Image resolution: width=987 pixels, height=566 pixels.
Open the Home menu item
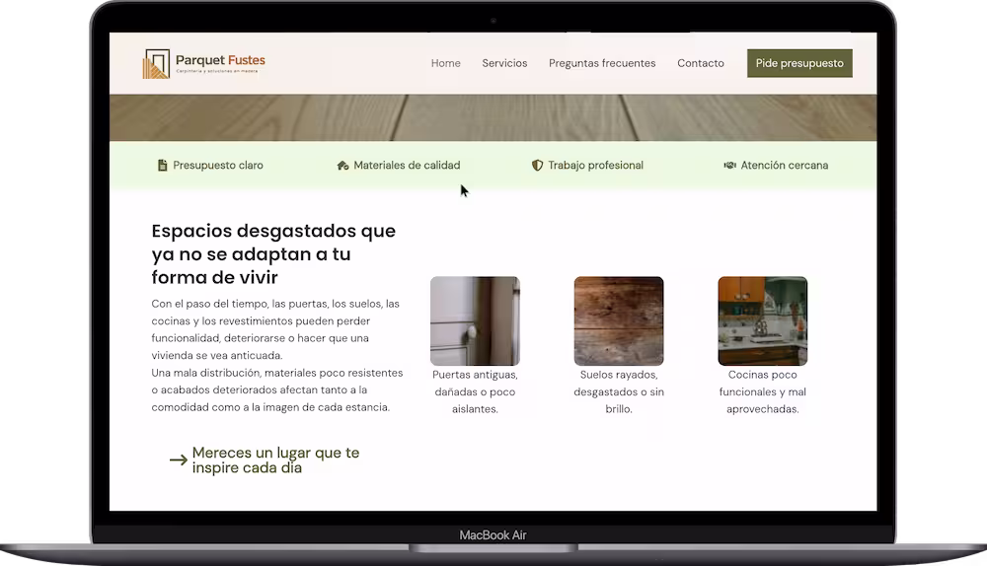tap(446, 63)
